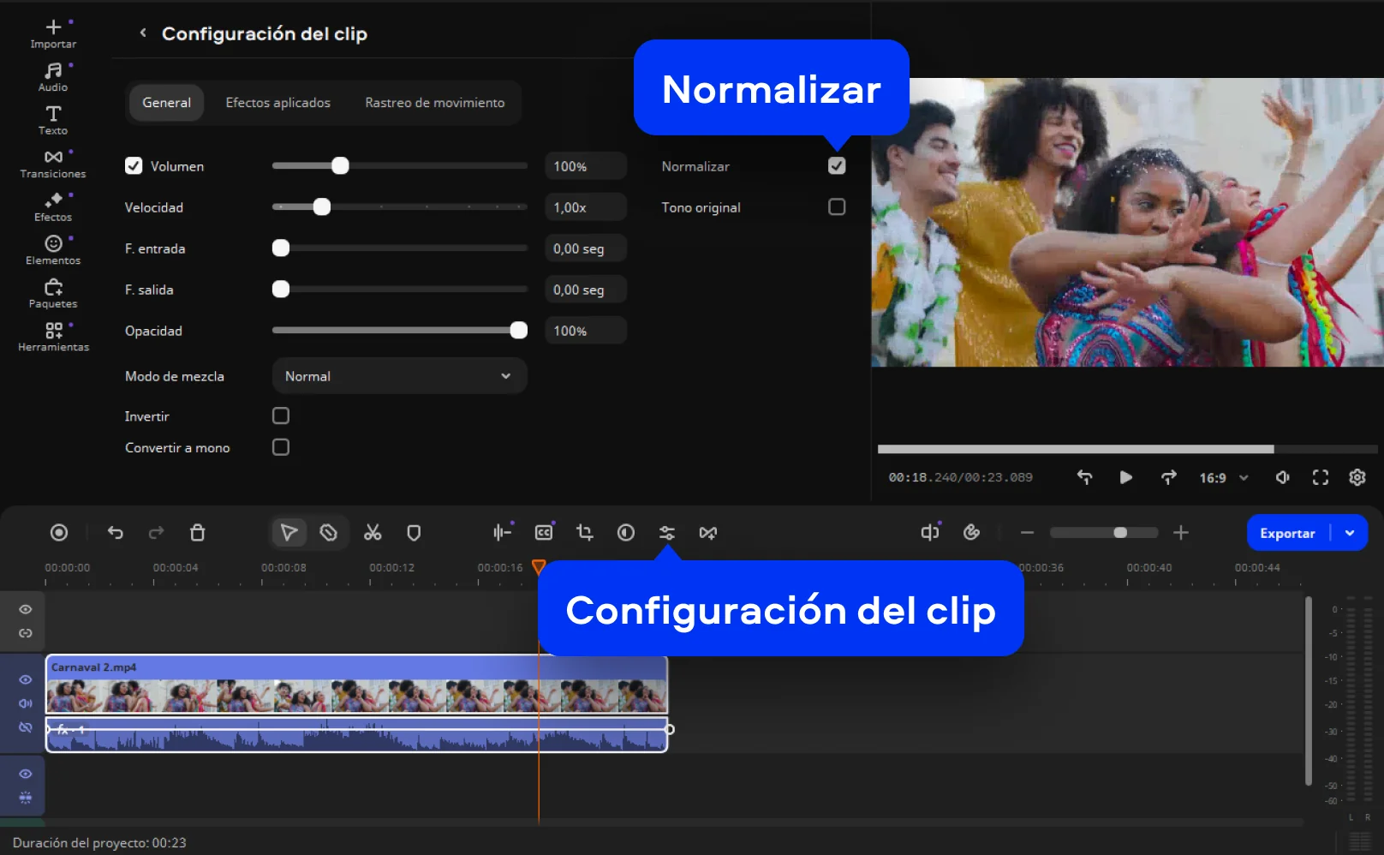Switch to Efectos aplicados tab
This screenshot has width=1384, height=855.
coord(277,103)
